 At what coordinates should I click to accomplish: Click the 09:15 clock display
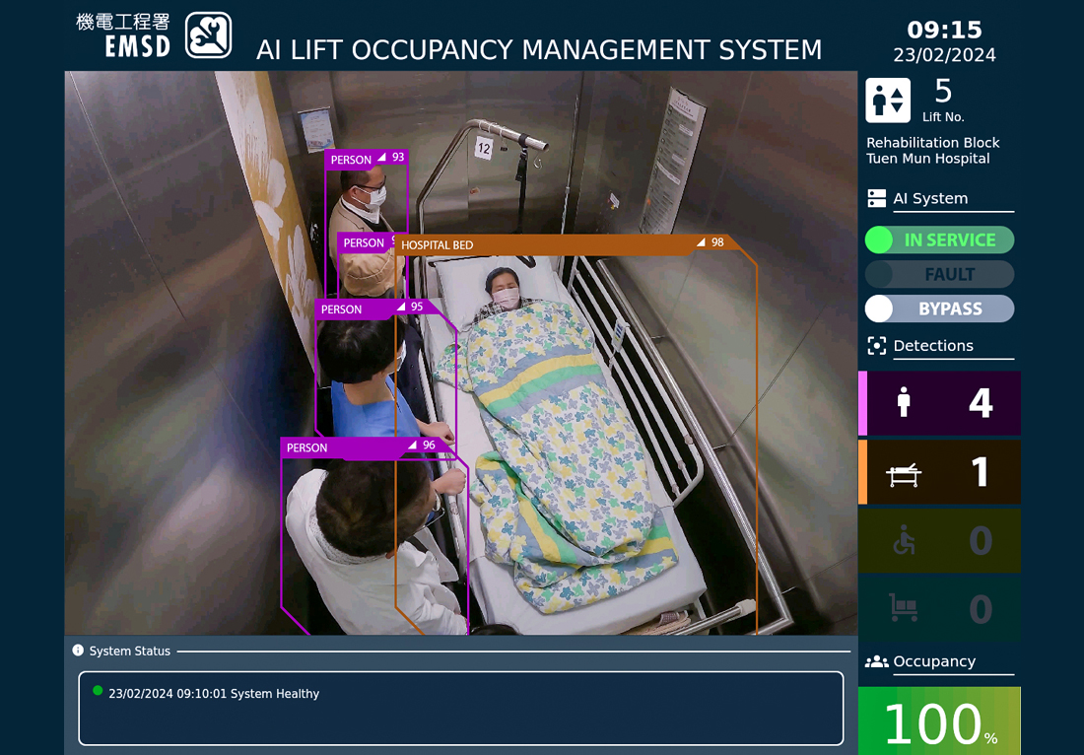point(943,31)
